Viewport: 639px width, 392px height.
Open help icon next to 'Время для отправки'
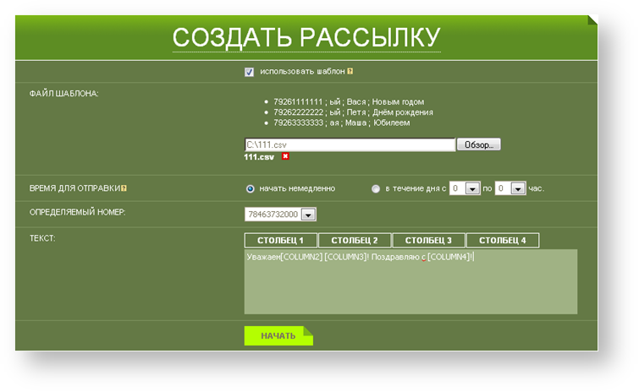pyautogui.click(x=124, y=188)
